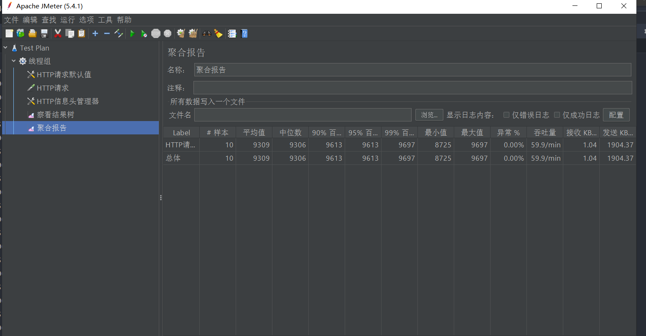Open the 帮助 menu
Viewport: 646px width, 336px height.
point(124,20)
